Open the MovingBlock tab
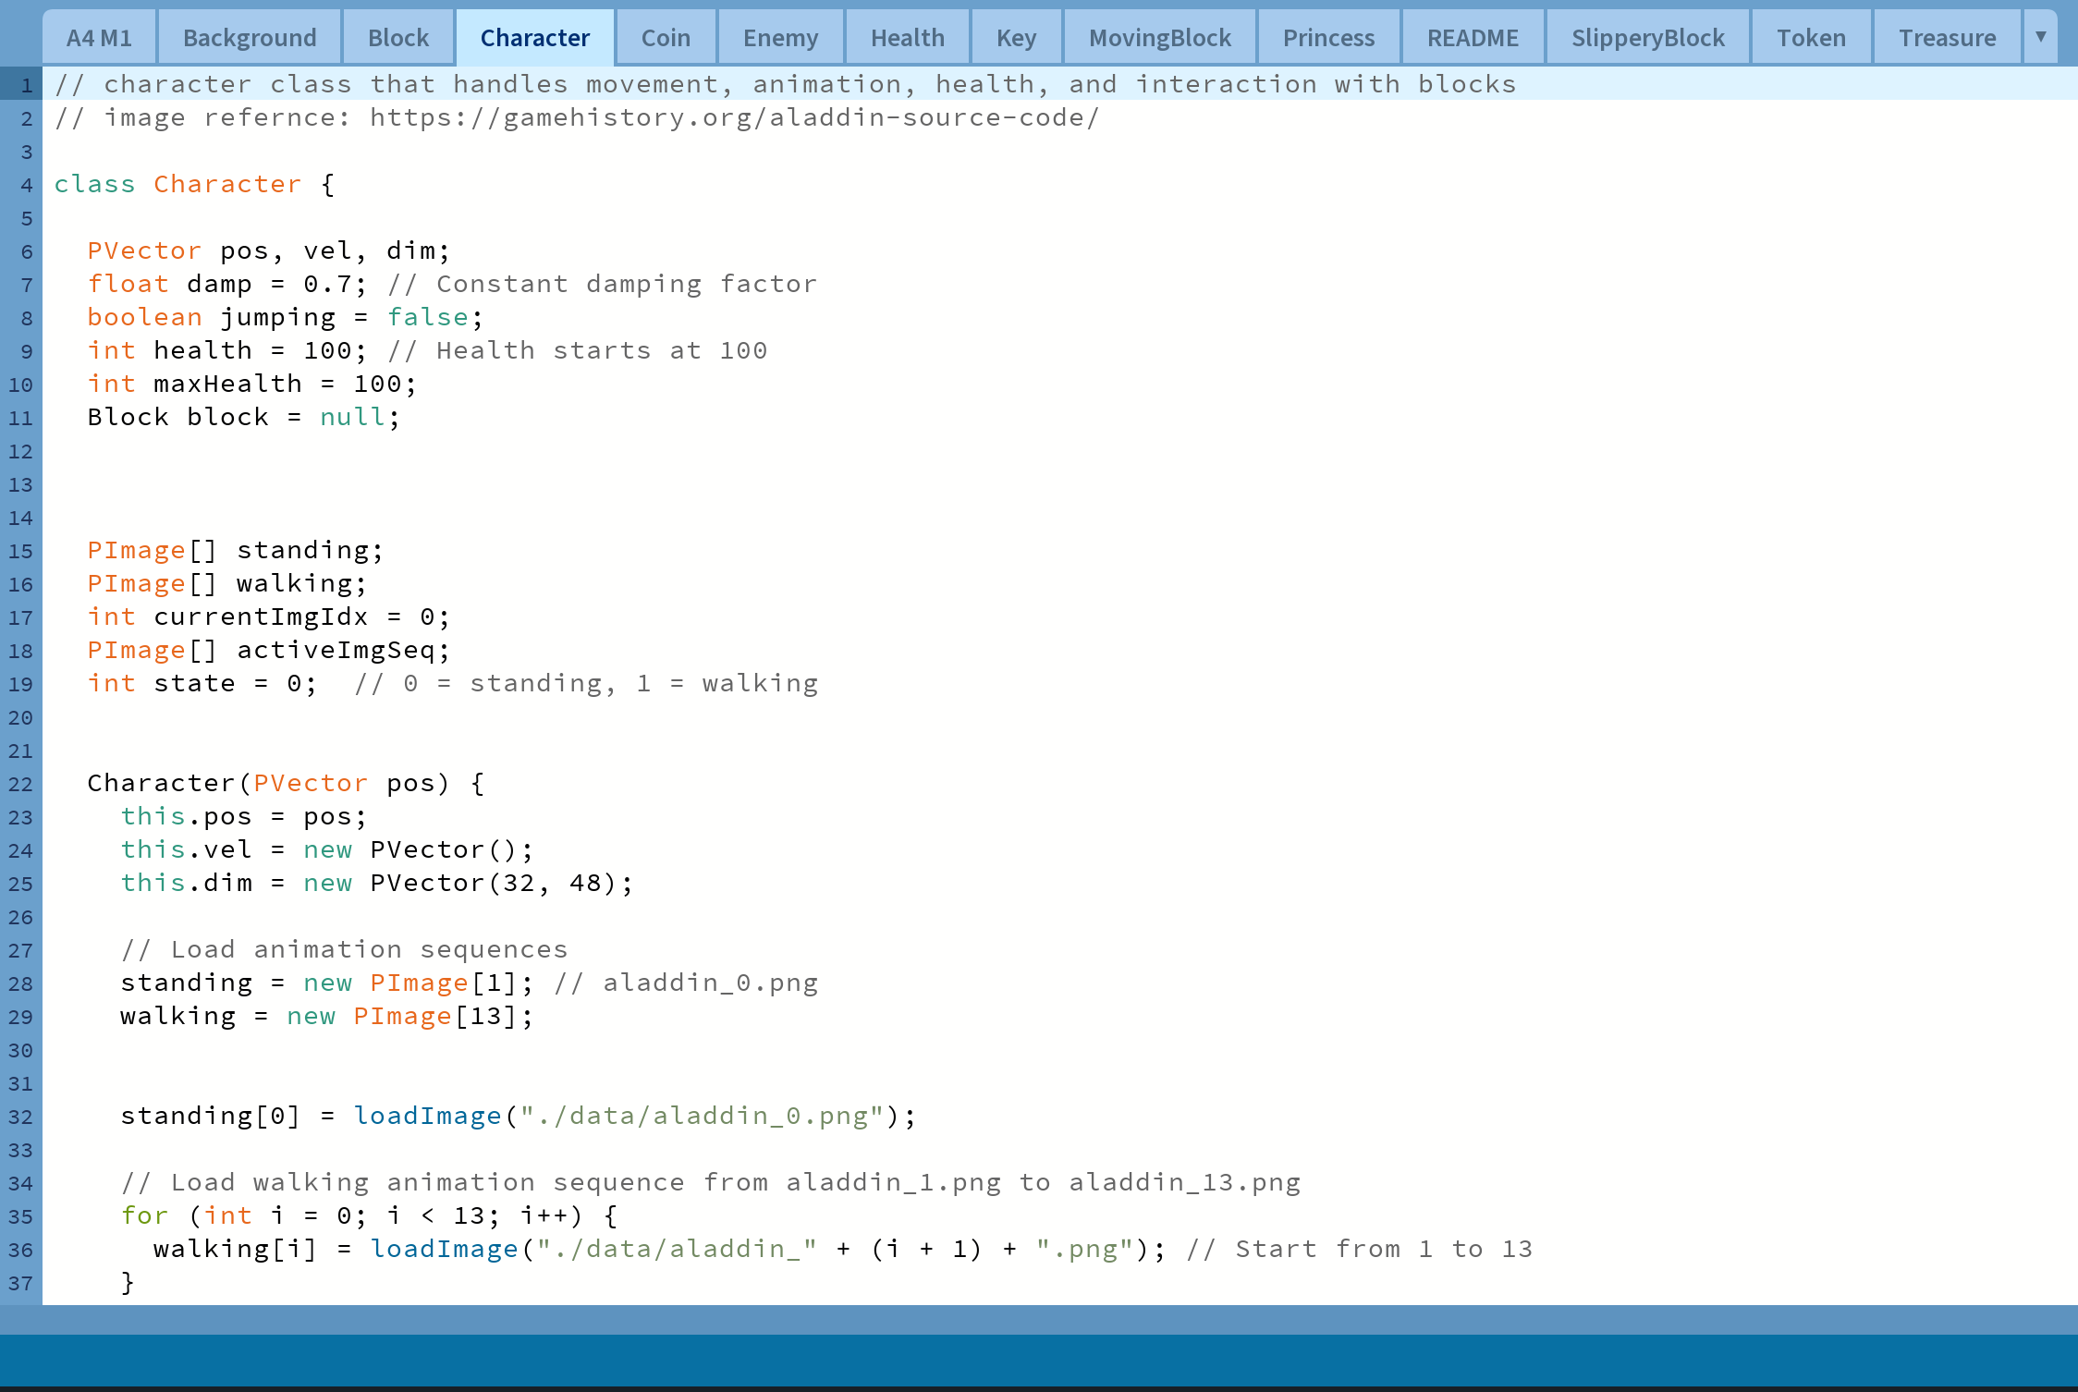2078x1392 pixels. 1159,37
